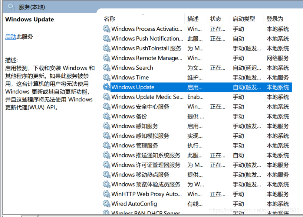The width and height of the screenshot is (303, 217).
Task: Select Windows PushToInstall 服务 name
Action: 146,48
